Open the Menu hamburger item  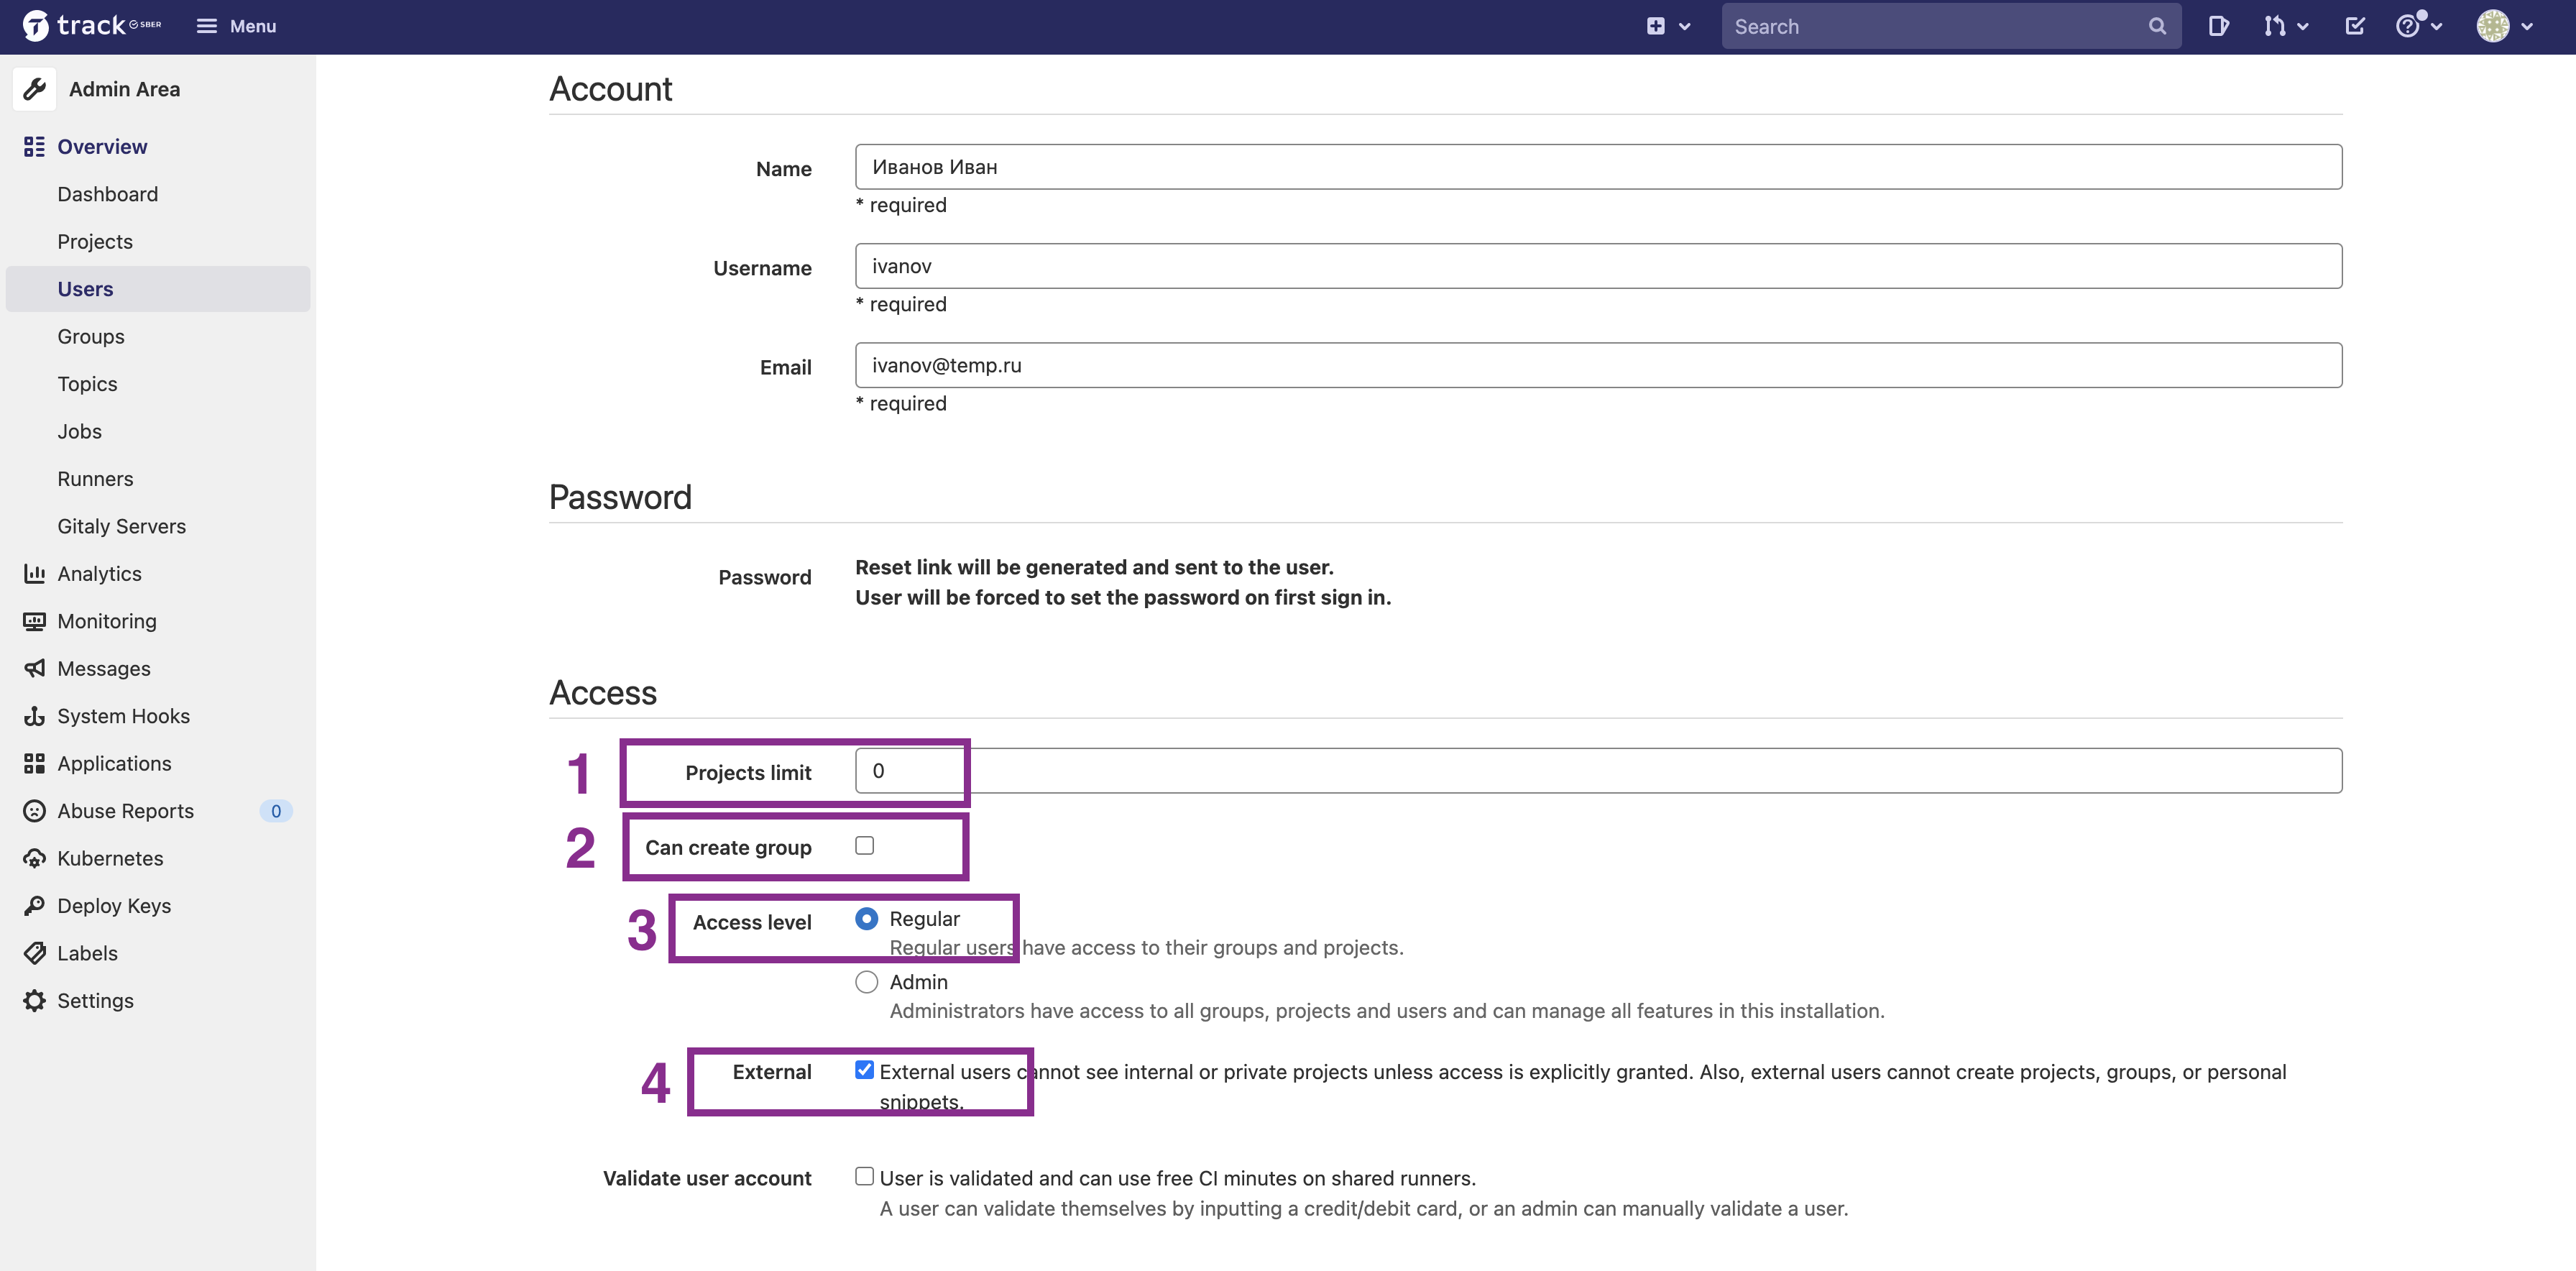236,27
